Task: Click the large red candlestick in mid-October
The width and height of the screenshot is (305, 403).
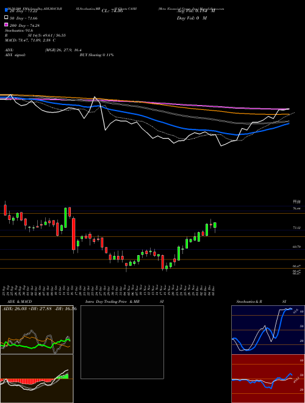Action: tap(74, 234)
